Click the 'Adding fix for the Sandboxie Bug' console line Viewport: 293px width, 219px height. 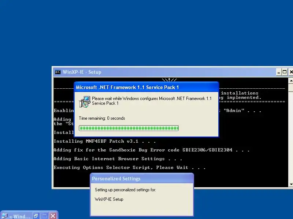(151, 150)
